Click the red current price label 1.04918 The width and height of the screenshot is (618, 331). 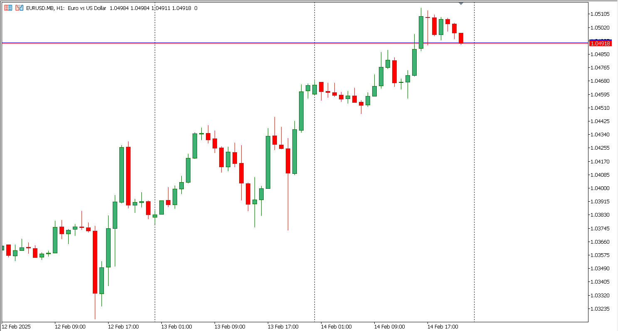point(600,44)
